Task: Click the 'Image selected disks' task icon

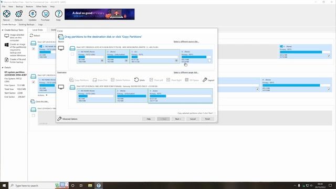Action: pos(7,36)
